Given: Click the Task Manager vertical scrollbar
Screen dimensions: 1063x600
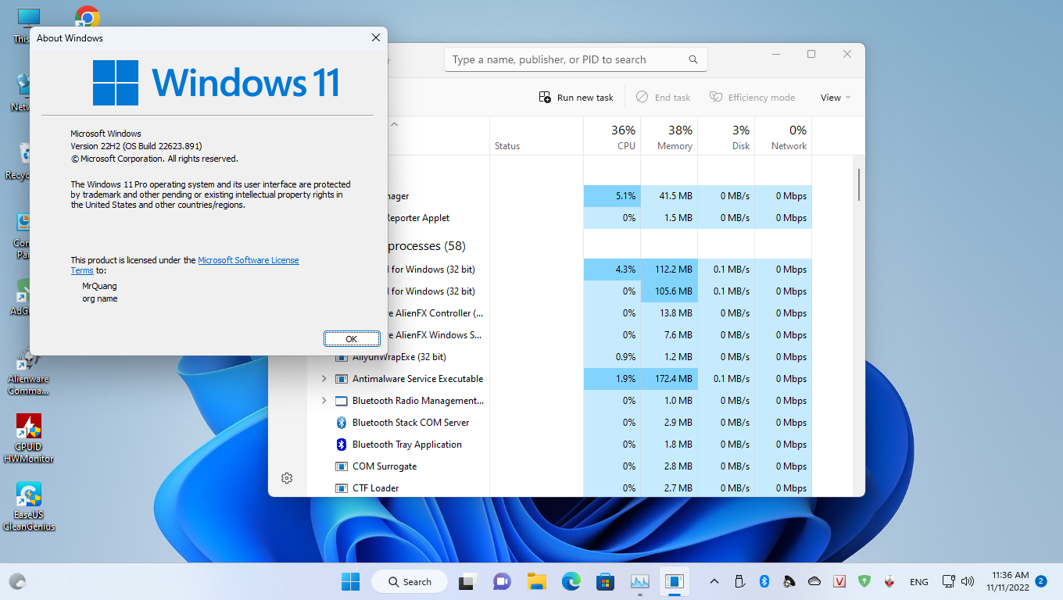Looking at the screenshot, I should click(858, 185).
